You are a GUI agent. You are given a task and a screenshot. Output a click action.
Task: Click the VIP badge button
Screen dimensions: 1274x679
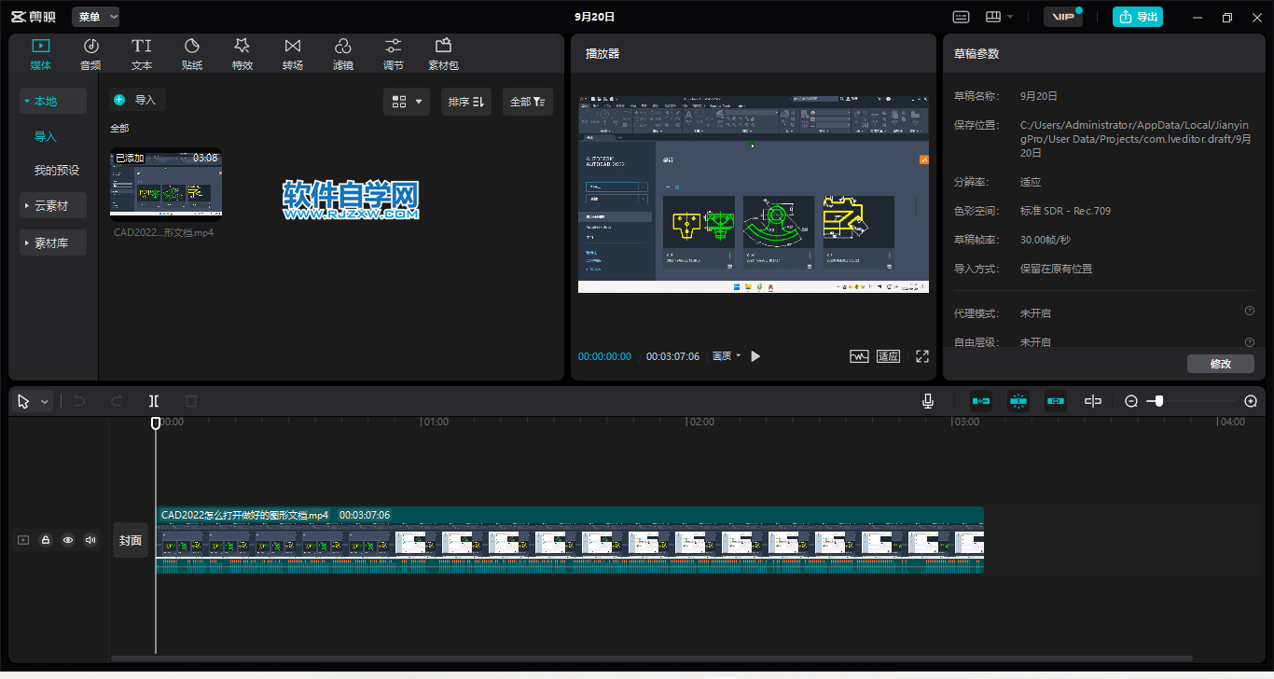(1062, 17)
